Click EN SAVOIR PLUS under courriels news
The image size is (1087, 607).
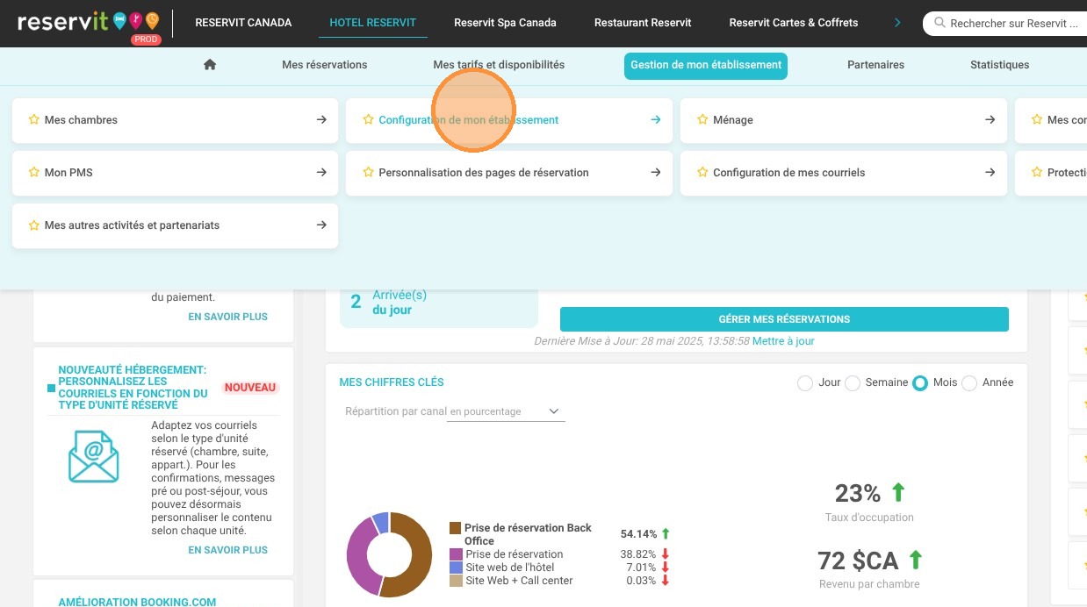point(228,550)
